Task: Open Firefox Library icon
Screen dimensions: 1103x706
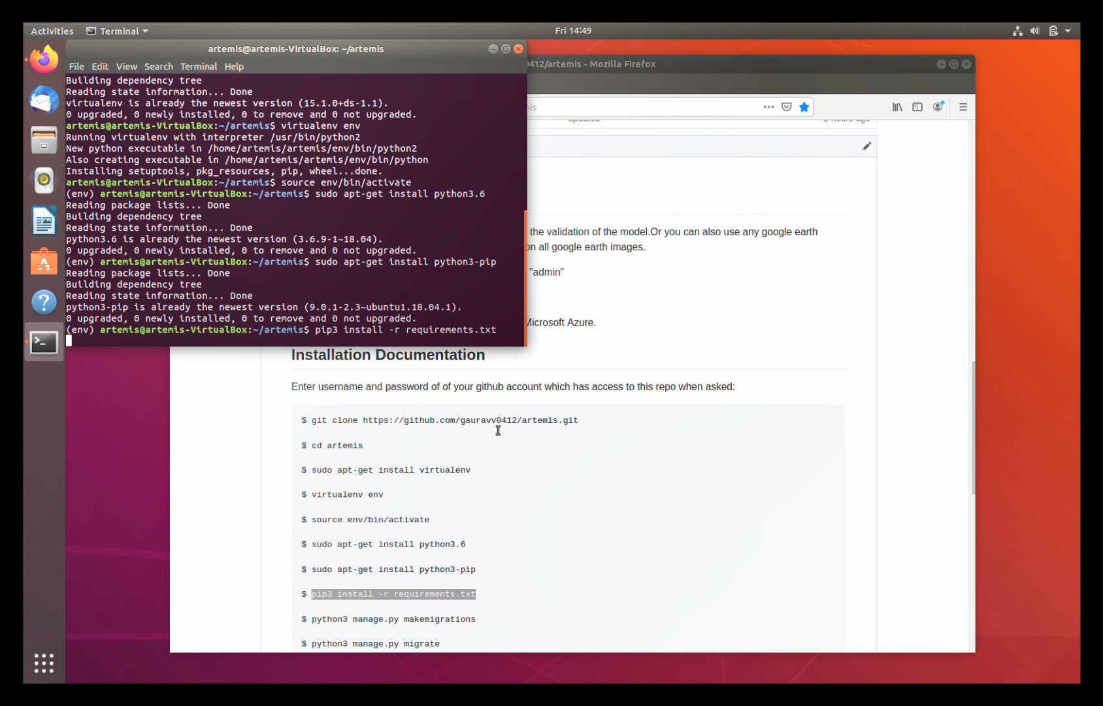Action: 897,107
